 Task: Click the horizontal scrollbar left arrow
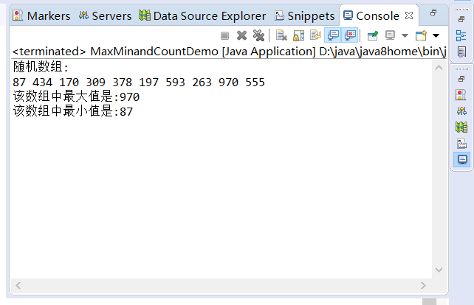[18, 285]
